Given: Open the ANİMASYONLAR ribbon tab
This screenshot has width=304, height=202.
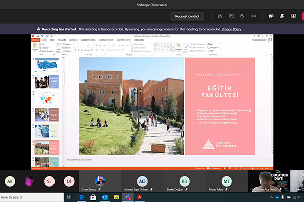Looking at the screenshot, I should tap(88, 40).
